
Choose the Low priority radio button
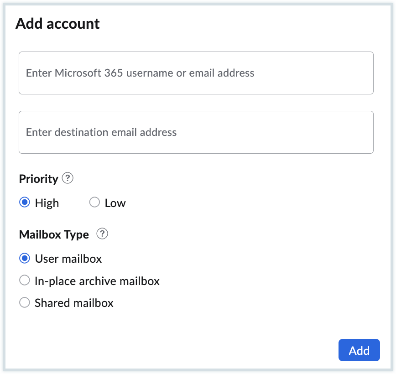pos(94,203)
